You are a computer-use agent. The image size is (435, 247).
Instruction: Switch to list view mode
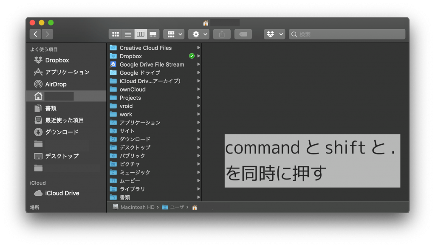pos(128,34)
